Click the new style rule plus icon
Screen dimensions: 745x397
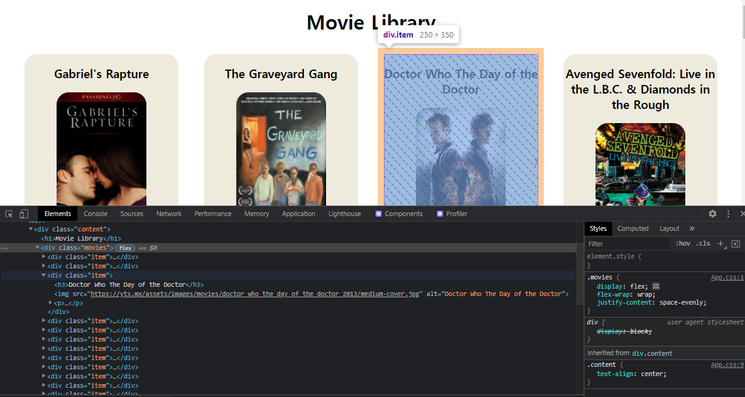(721, 243)
